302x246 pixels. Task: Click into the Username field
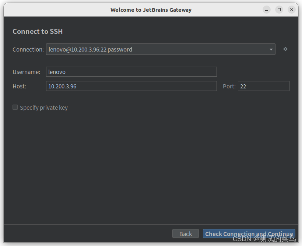tap(131, 72)
